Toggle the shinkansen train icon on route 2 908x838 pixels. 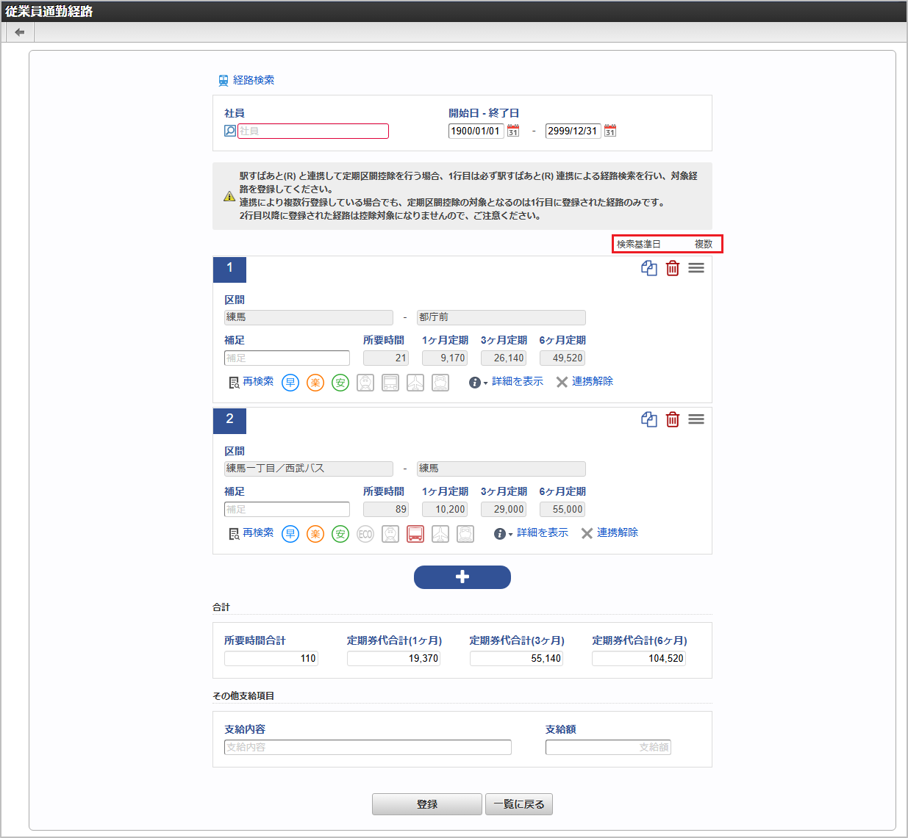tap(390, 534)
